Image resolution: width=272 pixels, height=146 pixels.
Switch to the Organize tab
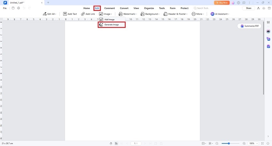pyautogui.click(x=149, y=8)
